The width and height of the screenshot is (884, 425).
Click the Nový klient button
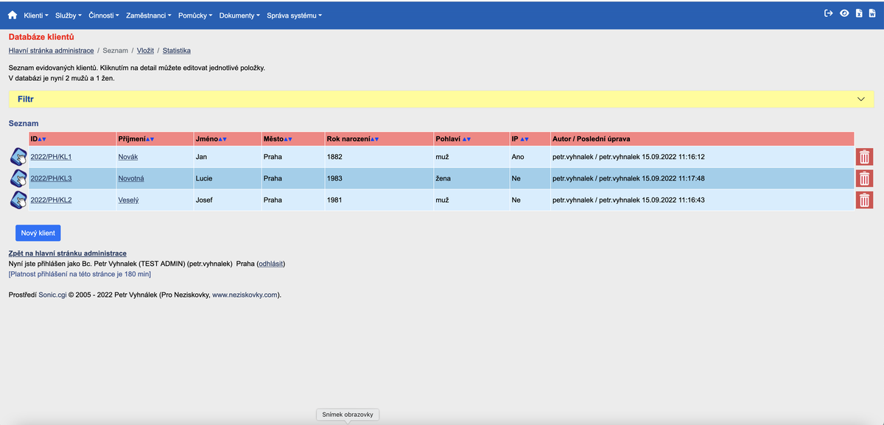coord(38,232)
